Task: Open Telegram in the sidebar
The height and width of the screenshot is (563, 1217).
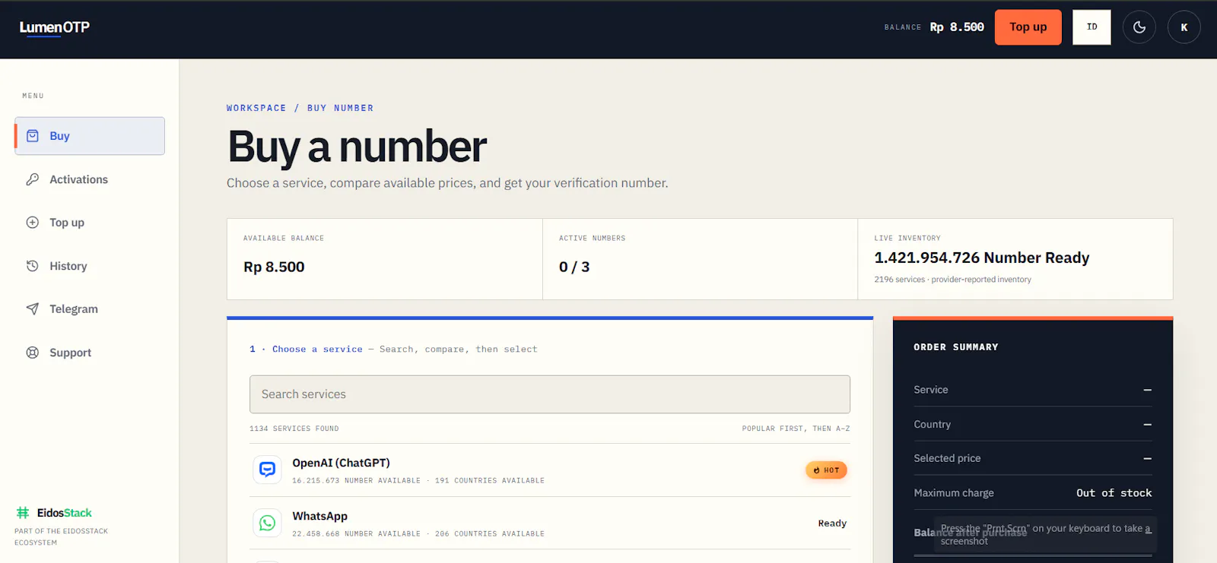Action: [90, 309]
